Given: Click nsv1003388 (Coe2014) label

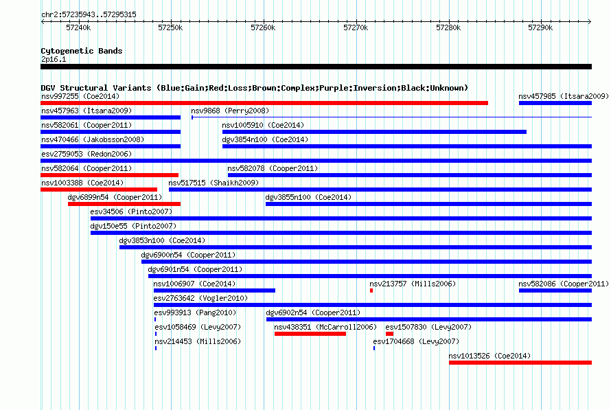Looking at the screenshot, I should click(x=82, y=183).
